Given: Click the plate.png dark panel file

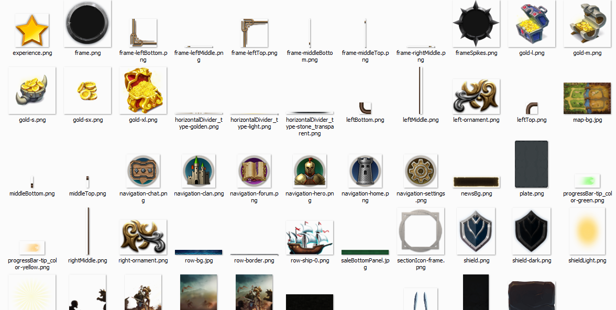Looking at the screenshot, I should pos(532,164).
